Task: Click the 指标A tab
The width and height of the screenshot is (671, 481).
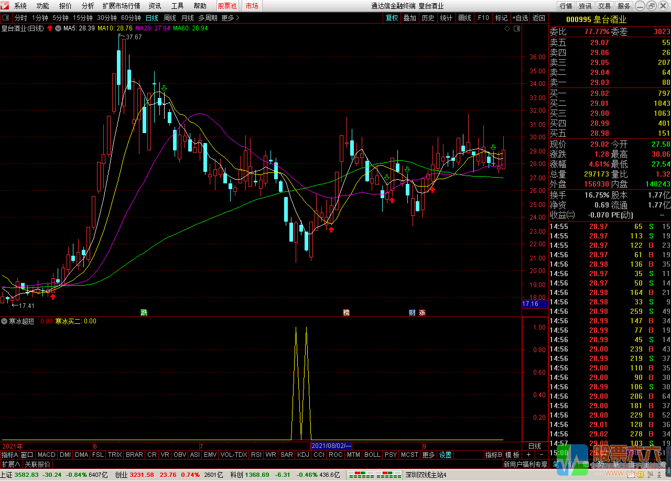Action: click(x=10, y=455)
